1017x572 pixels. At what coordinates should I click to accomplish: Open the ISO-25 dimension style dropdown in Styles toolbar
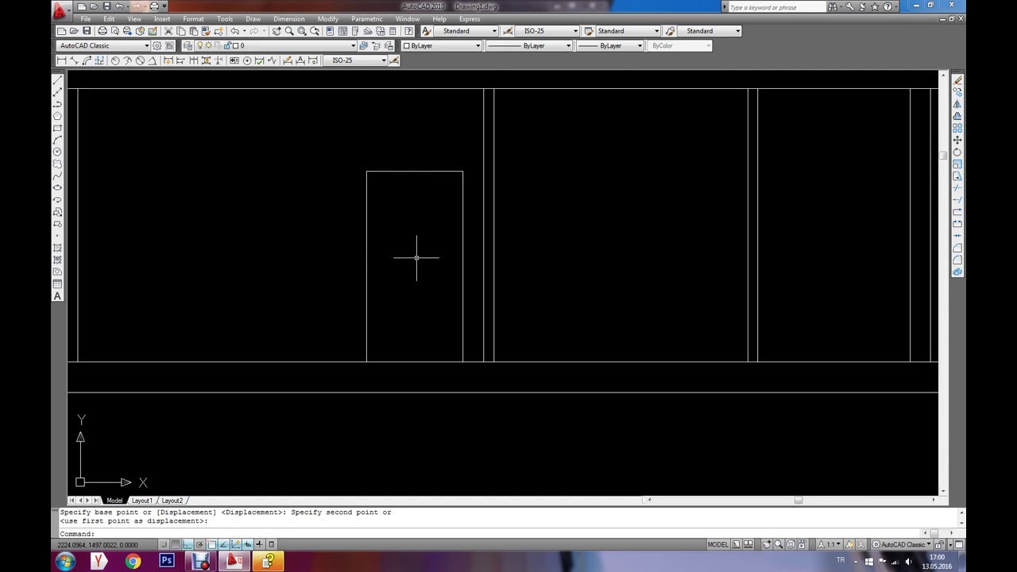(547, 31)
